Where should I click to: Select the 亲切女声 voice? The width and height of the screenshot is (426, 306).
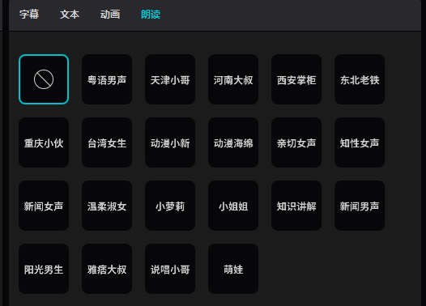tap(296, 142)
